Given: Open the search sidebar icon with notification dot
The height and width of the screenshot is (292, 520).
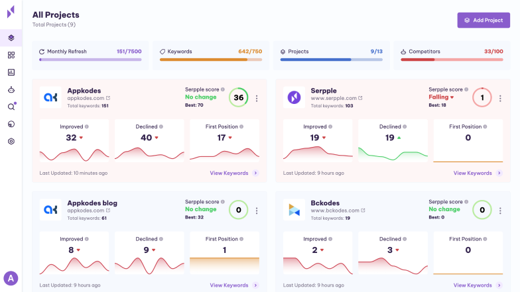Looking at the screenshot, I should [11, 107].
